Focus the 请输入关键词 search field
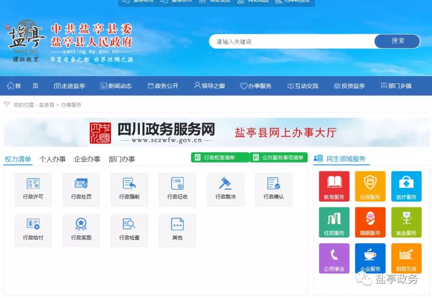This screenshot has width=432, height=298. point(292,41)
